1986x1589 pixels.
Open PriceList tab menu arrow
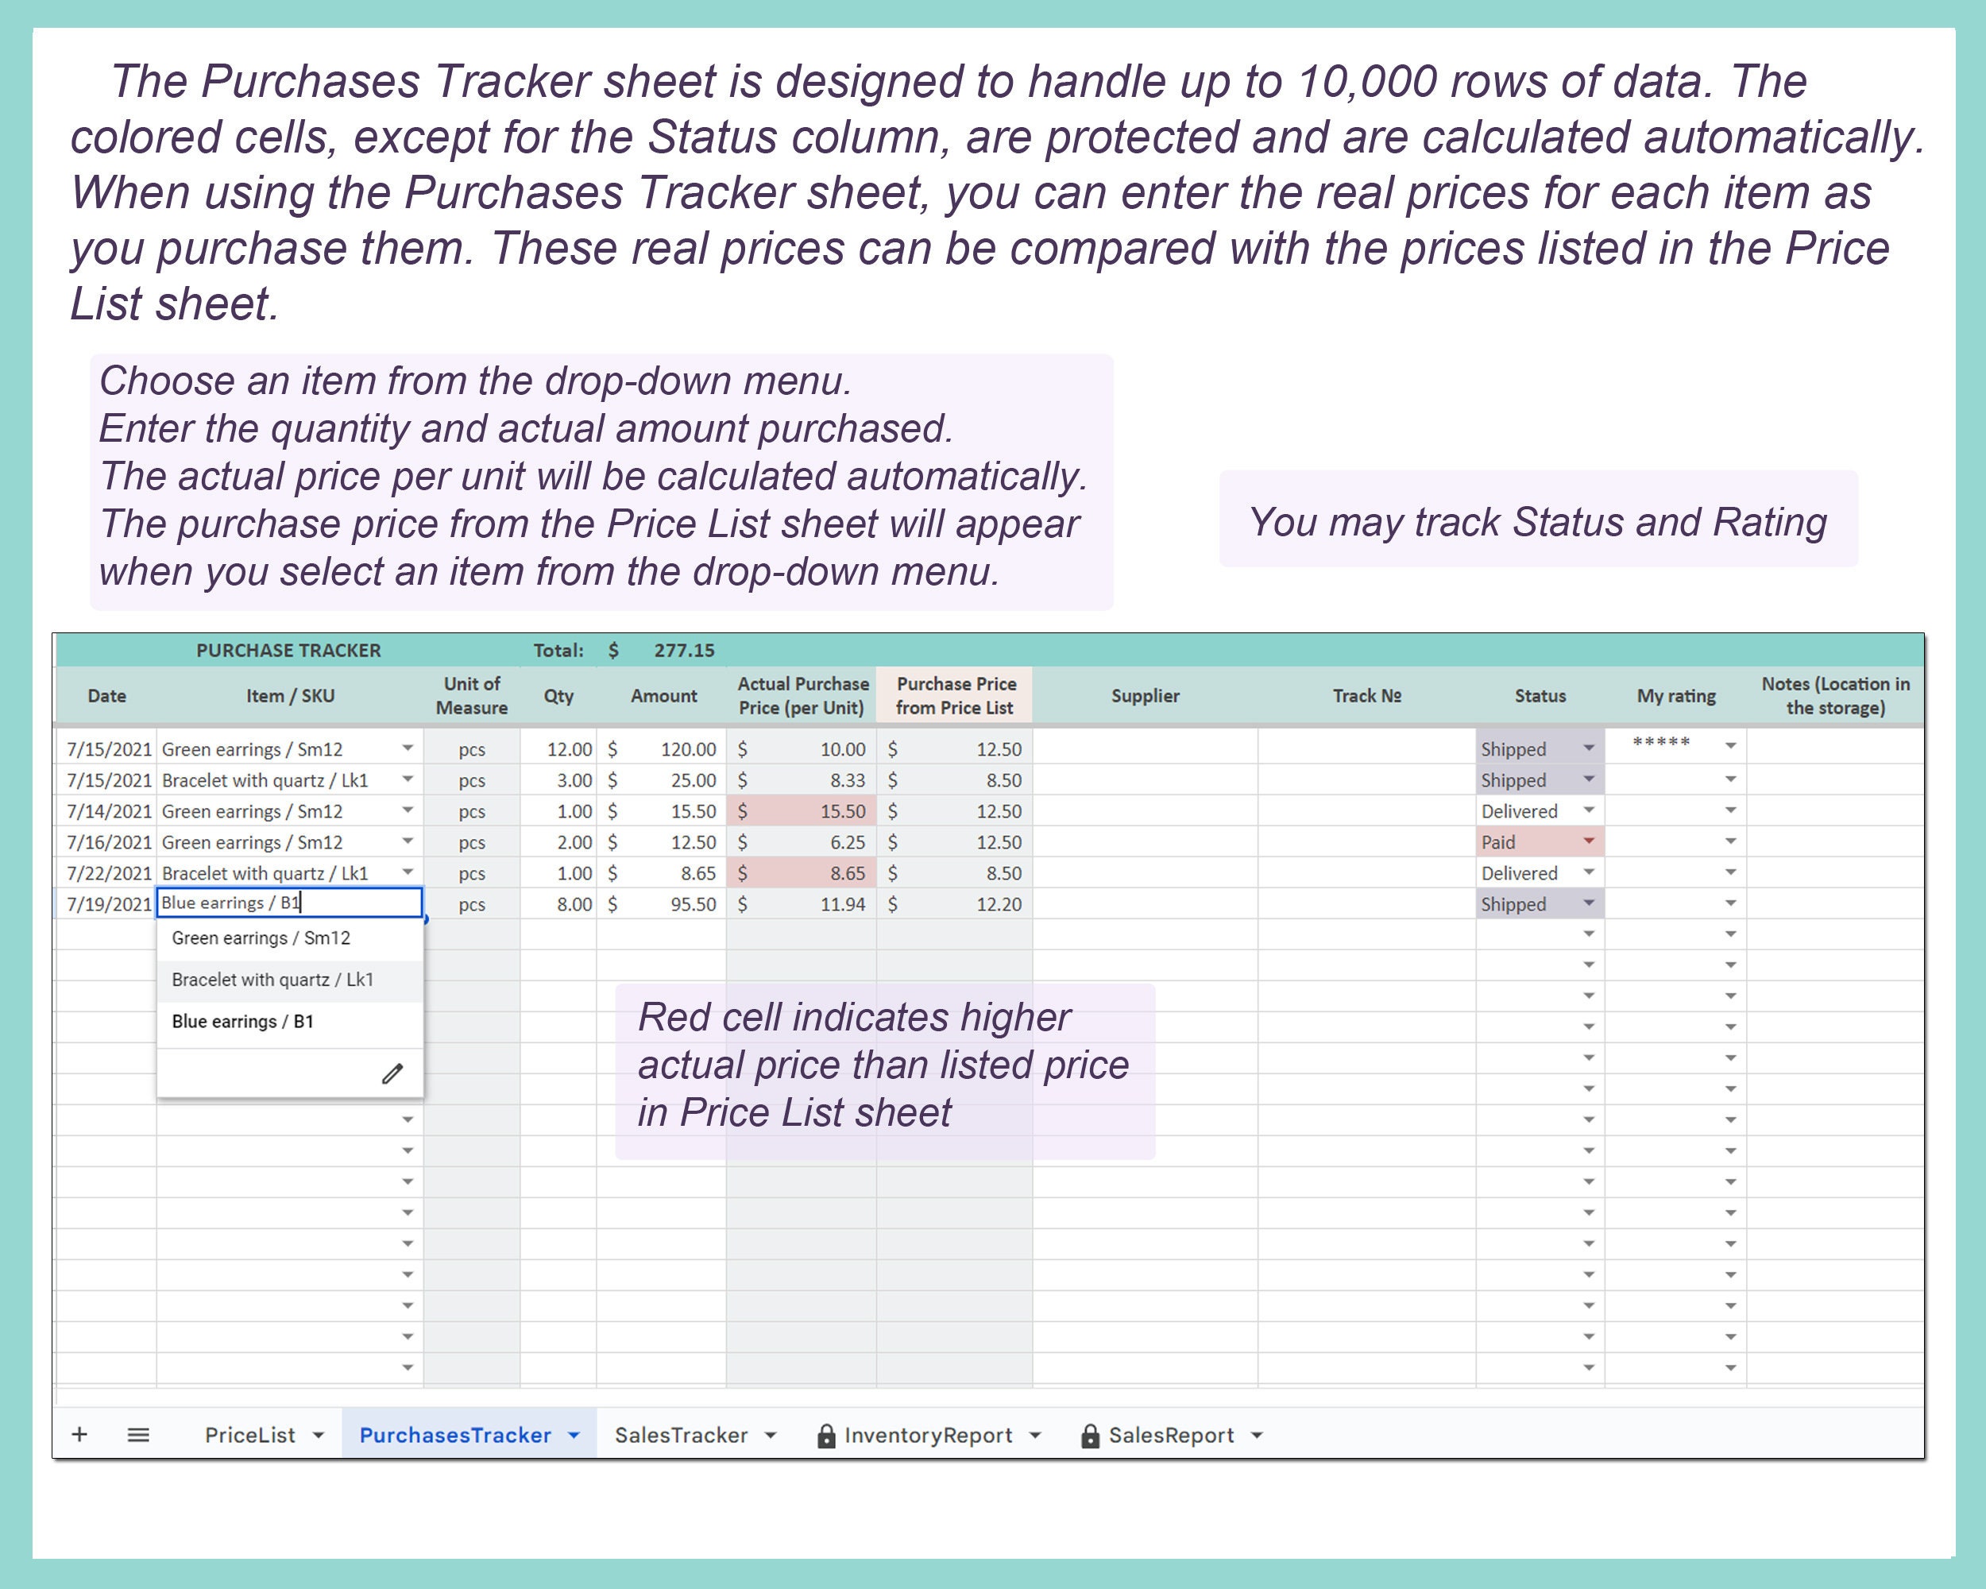pyautogui.click(x=319, y=1435)
